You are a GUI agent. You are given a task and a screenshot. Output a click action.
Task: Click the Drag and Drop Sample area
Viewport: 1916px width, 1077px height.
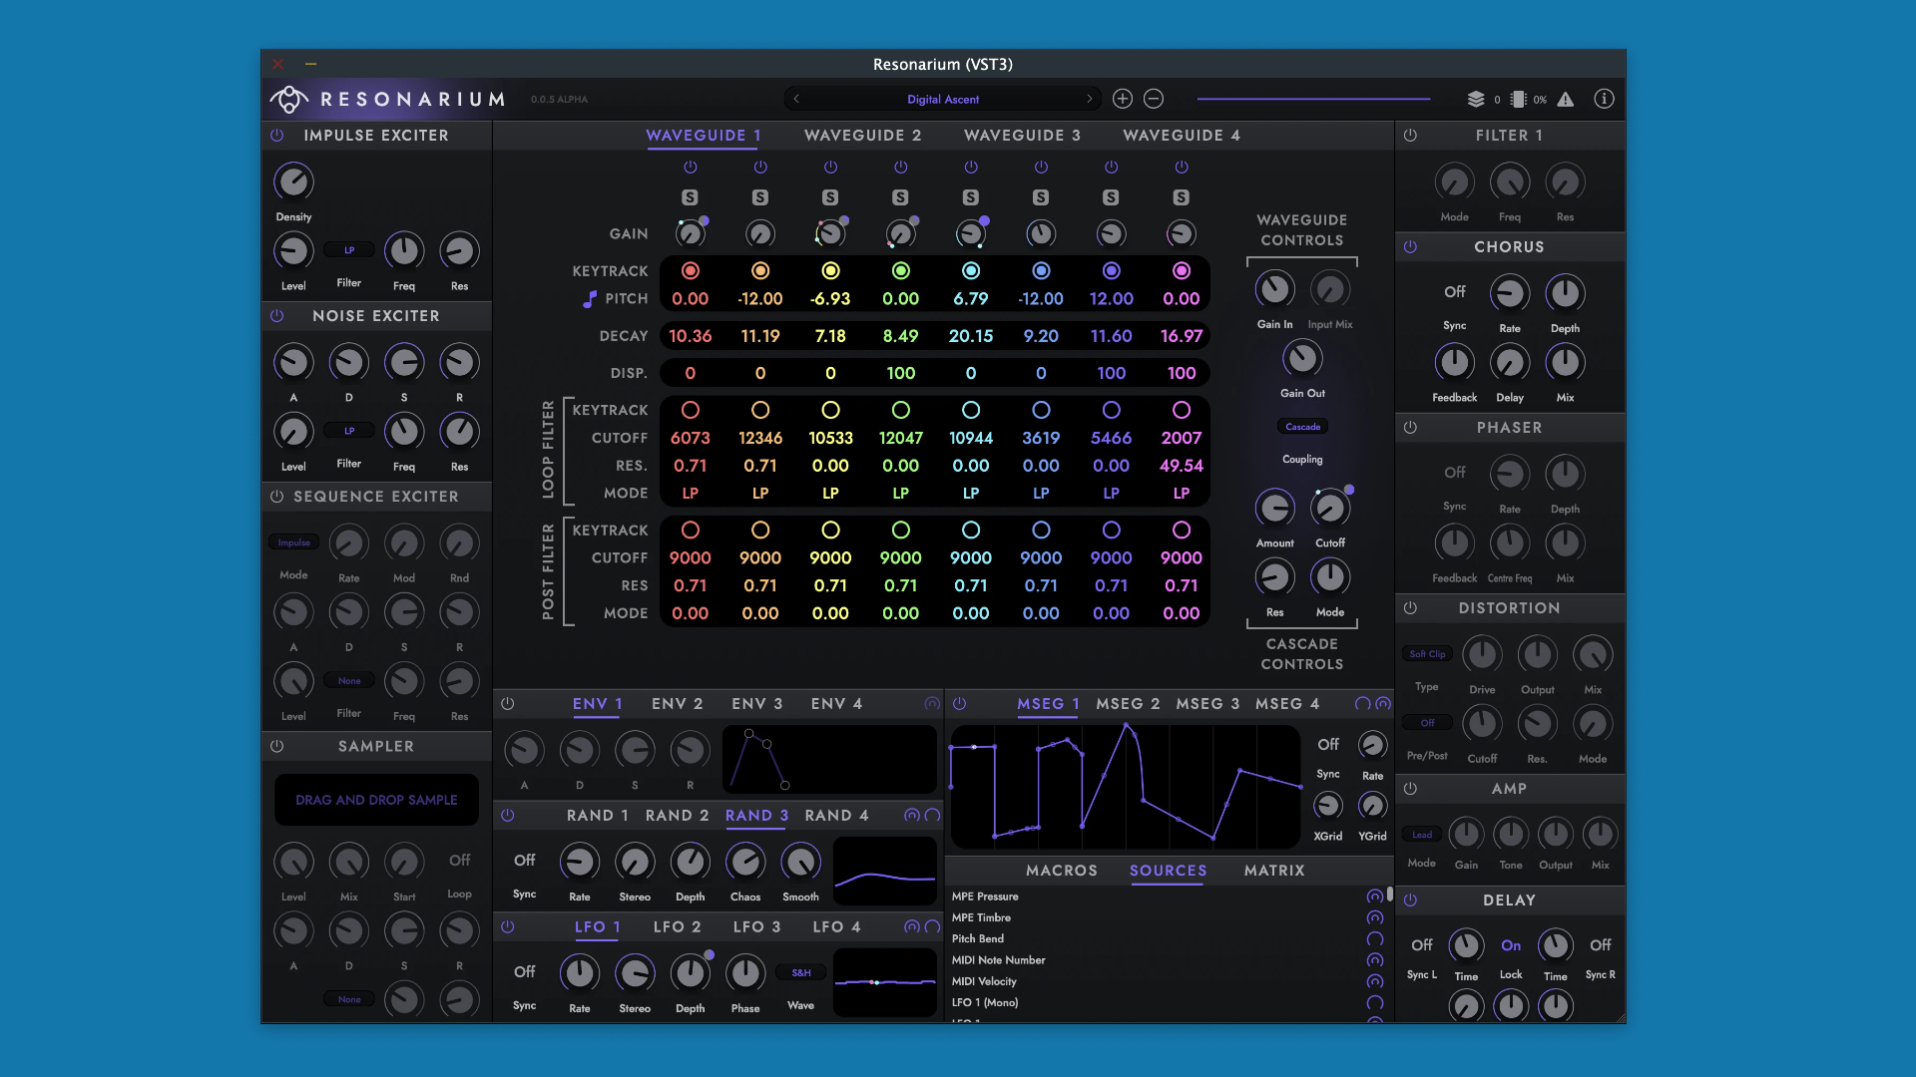pos(376,800)
